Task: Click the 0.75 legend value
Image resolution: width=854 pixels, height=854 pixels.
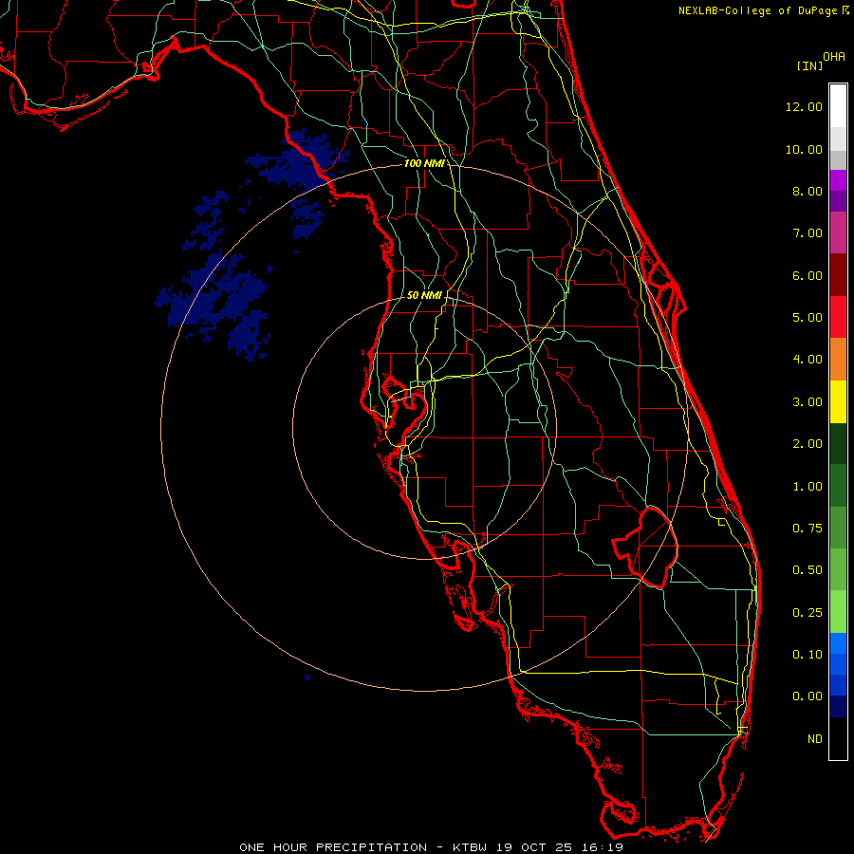Action: pos(808,529)
